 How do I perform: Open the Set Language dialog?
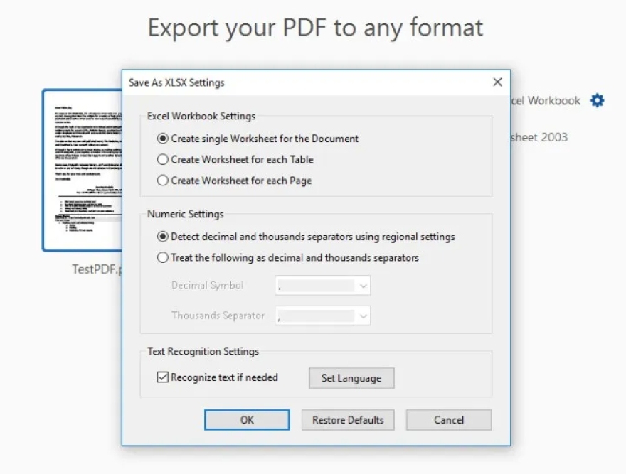(x=351, y=377)
